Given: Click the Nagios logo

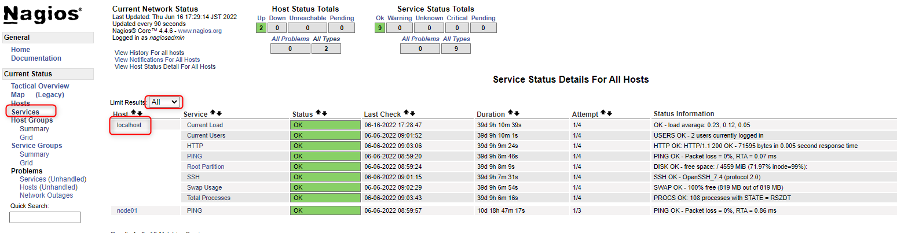Looking at the screenshot, I should [x=43, y=14].
